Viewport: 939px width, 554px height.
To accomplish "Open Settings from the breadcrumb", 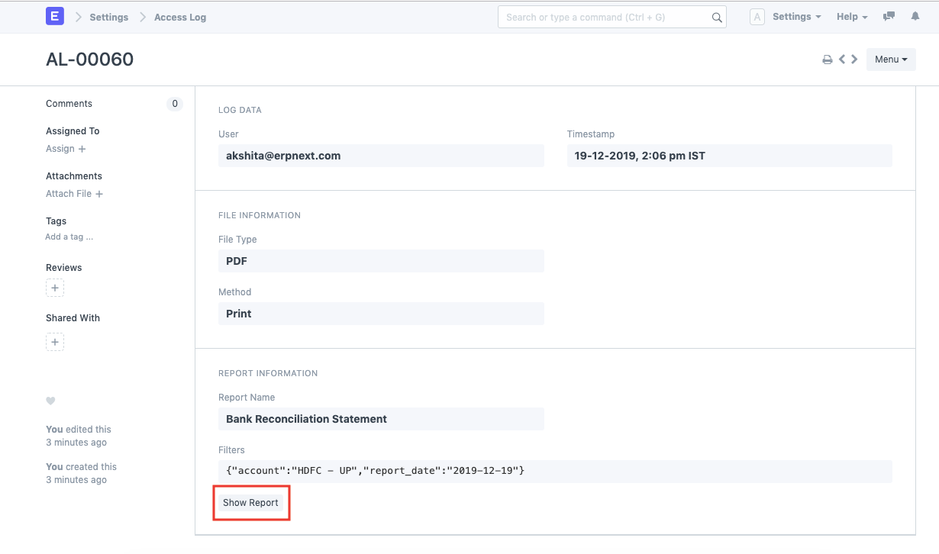I will [x=108, y=16].
